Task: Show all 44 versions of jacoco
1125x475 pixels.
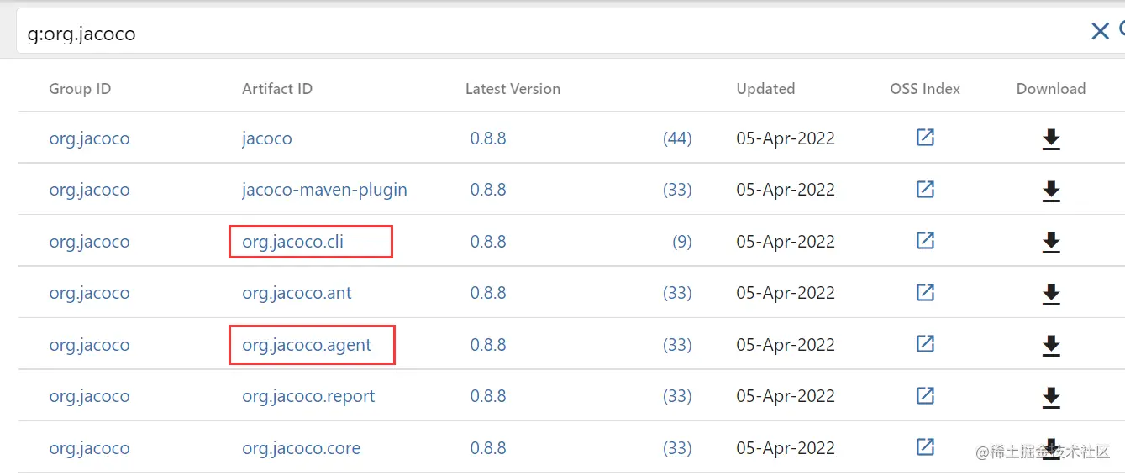Action: pyautogui.click(x=677, y=138)
